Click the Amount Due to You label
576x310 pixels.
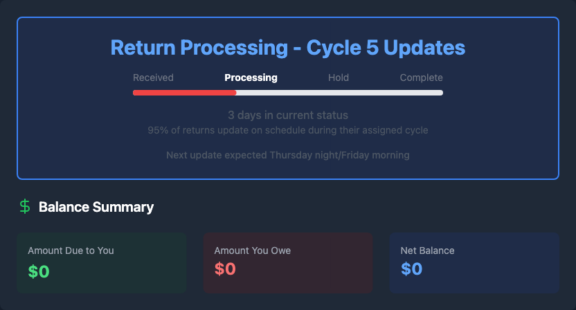(x=71, y=250)
